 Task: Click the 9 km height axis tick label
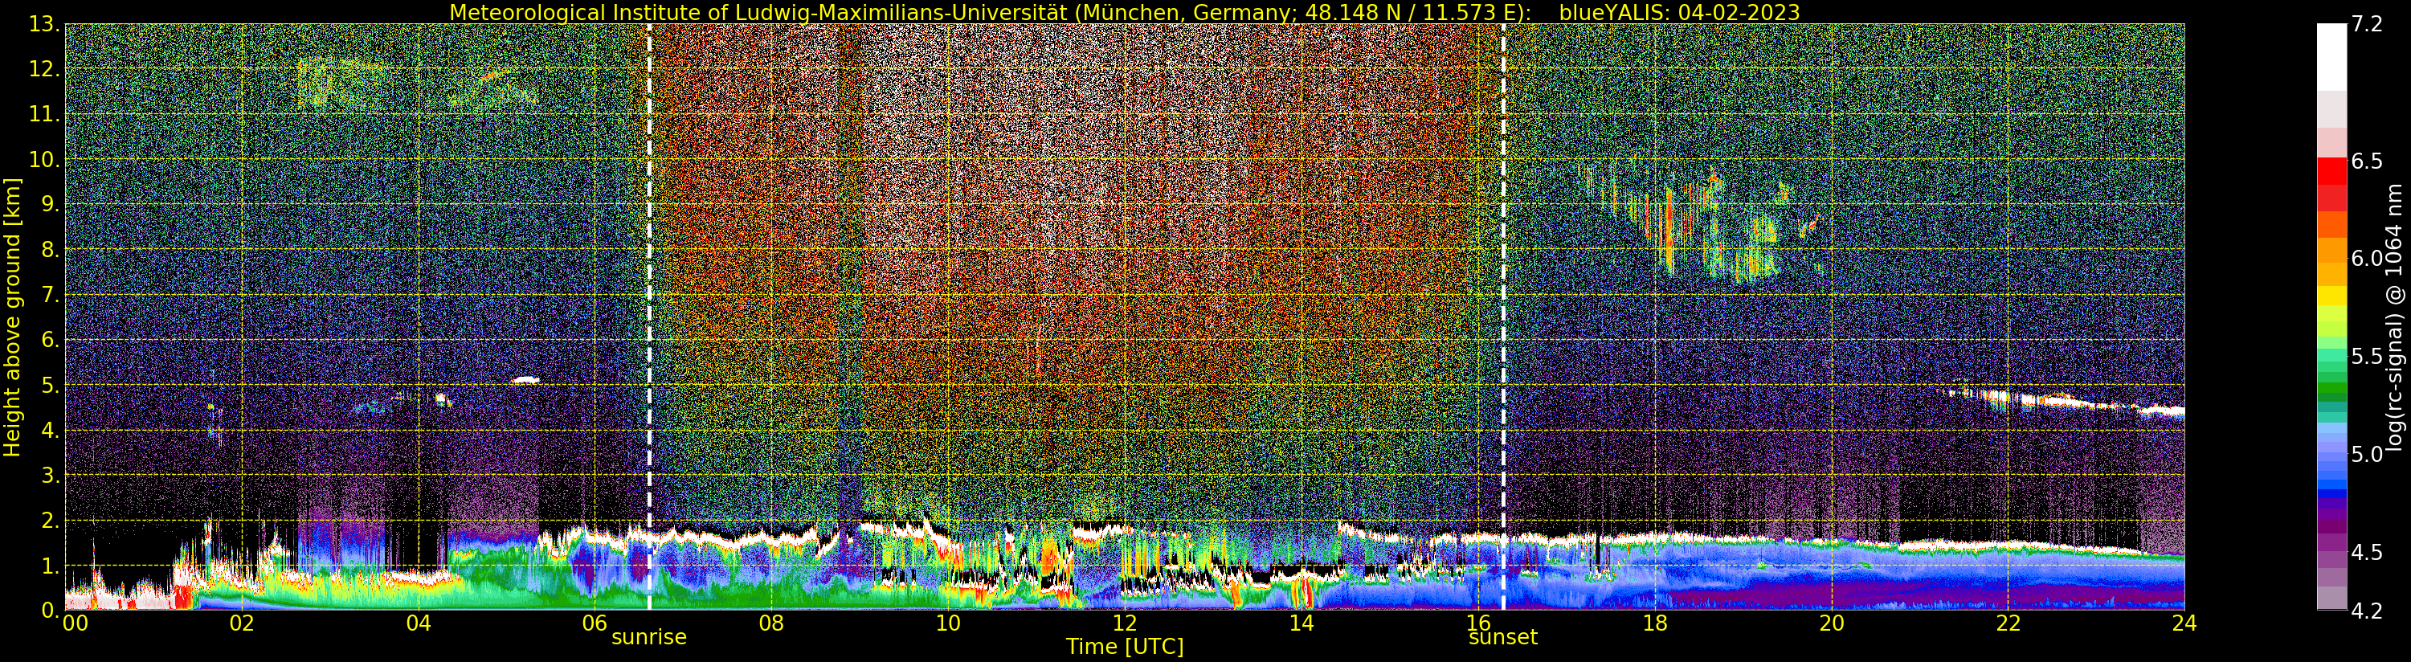coord(49,205)
